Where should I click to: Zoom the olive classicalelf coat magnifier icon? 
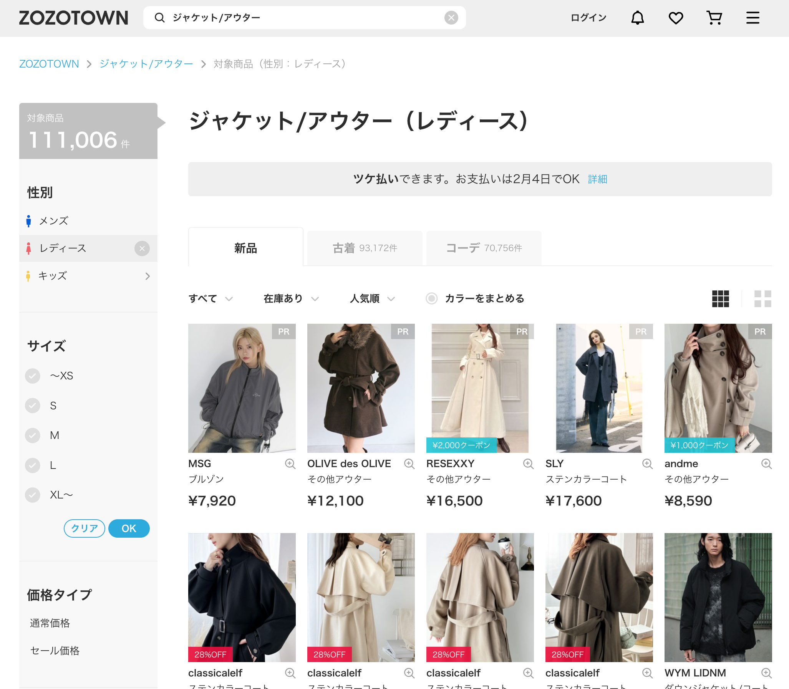pyautogui.click(x=648, y=673)
